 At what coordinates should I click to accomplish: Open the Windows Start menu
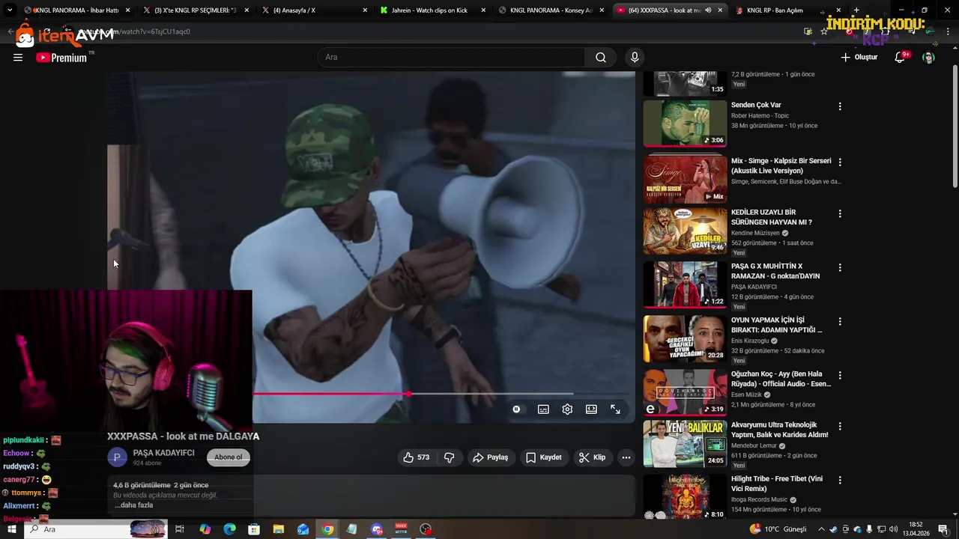pos(12,529)
